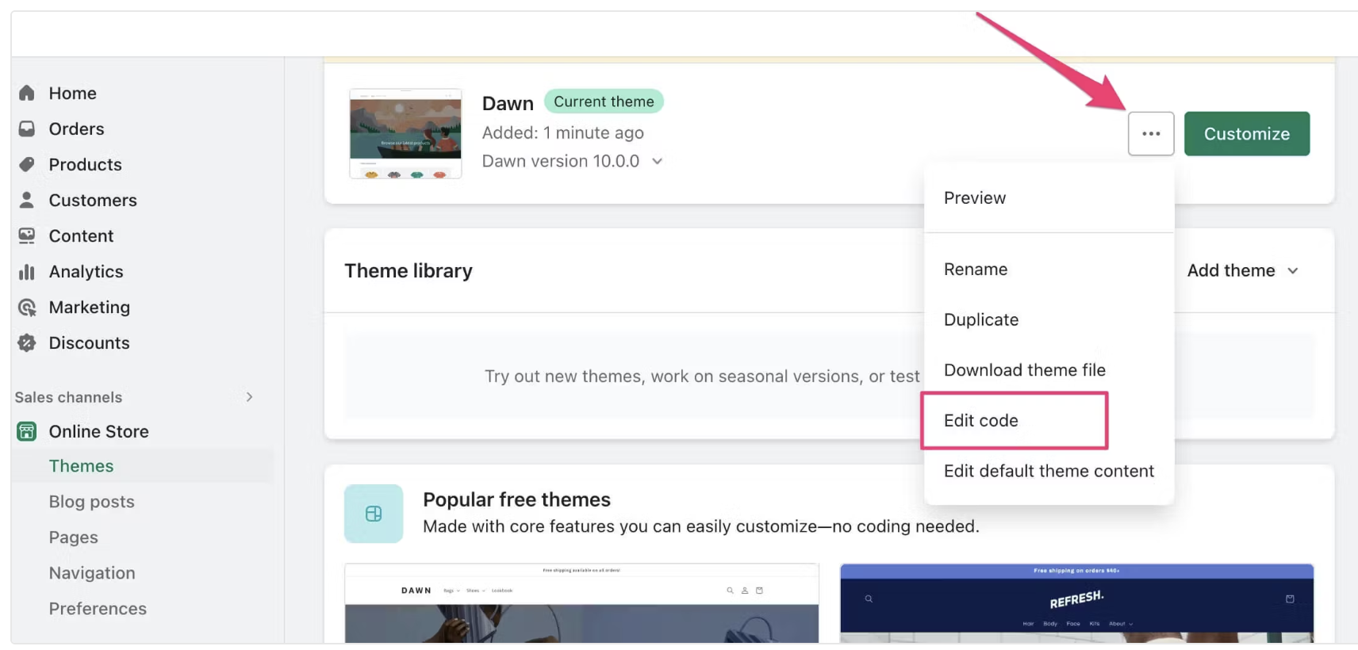Expand the Dawn version 10.0.0 chevron
This screenshot has width=1358, height=650.
point(657,161)
